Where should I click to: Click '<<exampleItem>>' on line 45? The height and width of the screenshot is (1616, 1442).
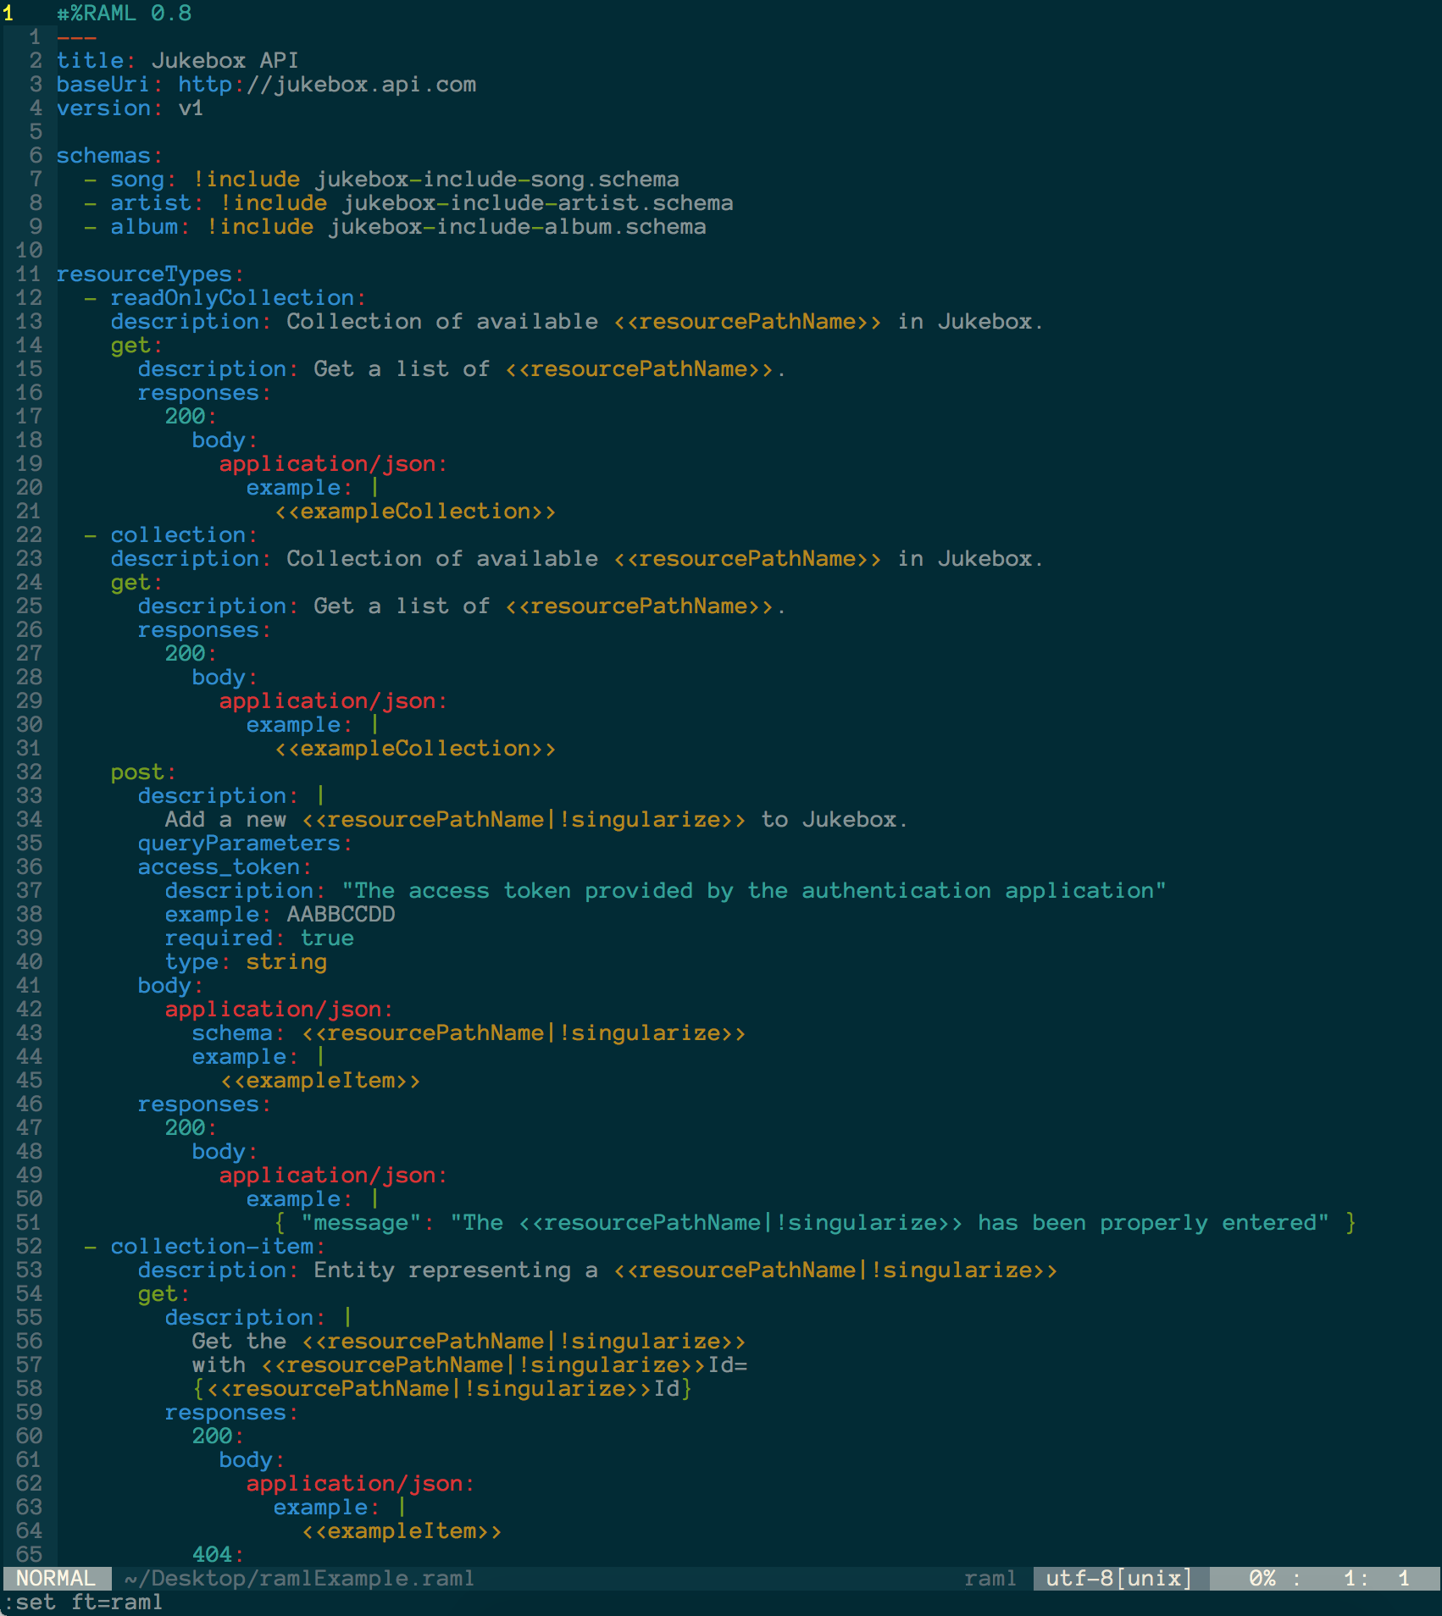click(x=320, y=1080)
